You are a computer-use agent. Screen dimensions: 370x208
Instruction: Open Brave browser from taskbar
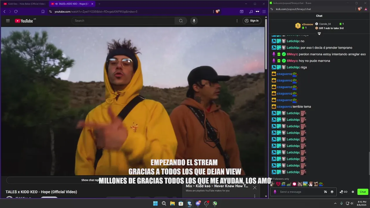tap(189, 203)
